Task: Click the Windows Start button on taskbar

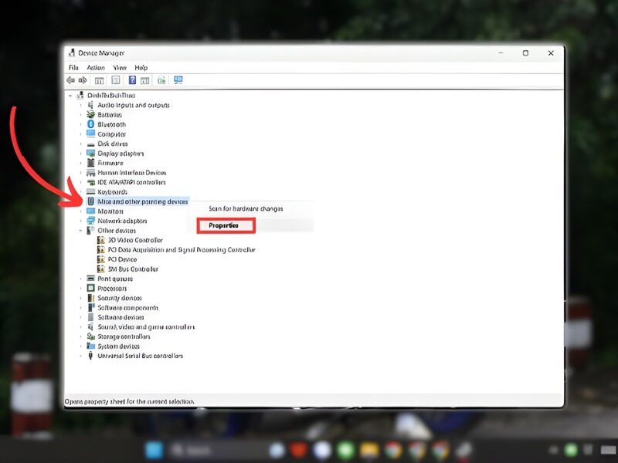Action: click(154, 450)
